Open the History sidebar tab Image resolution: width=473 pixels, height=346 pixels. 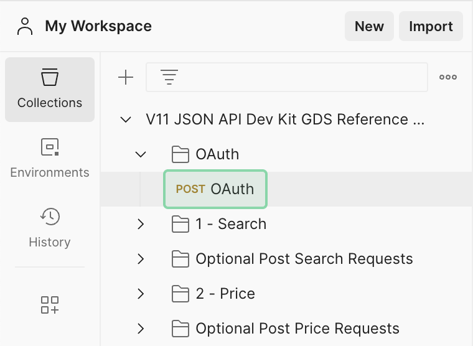point(50,228)
